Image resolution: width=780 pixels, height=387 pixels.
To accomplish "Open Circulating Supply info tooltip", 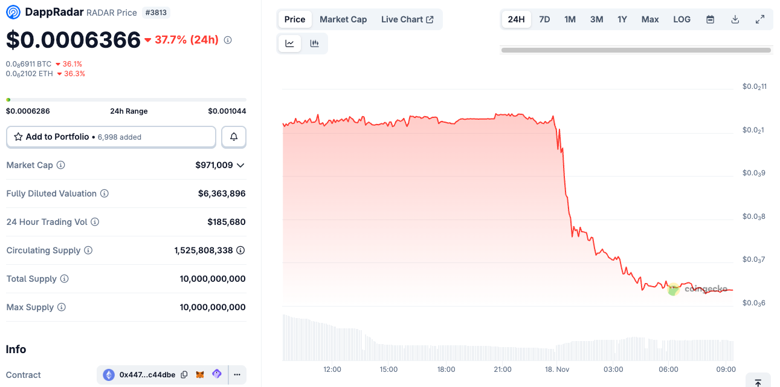I will pos(88,250).
